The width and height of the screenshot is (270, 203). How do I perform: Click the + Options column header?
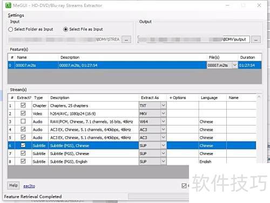coord(183,97)
